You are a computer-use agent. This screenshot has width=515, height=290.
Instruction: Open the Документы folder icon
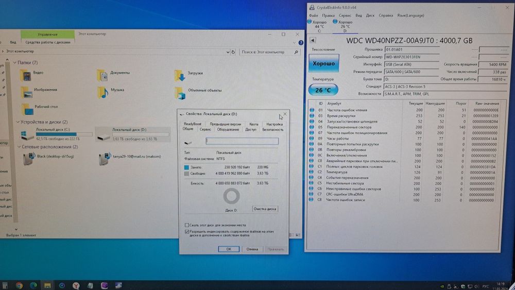[102, 75]
